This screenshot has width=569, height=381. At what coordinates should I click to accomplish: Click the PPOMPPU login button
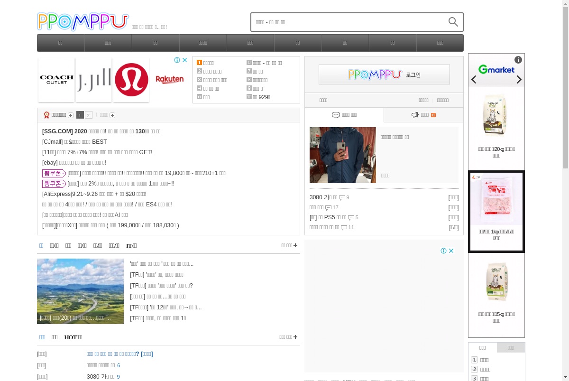tap(384, 74)
